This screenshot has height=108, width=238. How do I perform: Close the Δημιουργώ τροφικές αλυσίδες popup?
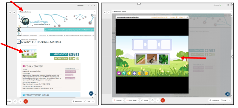(x=187, y=17)
